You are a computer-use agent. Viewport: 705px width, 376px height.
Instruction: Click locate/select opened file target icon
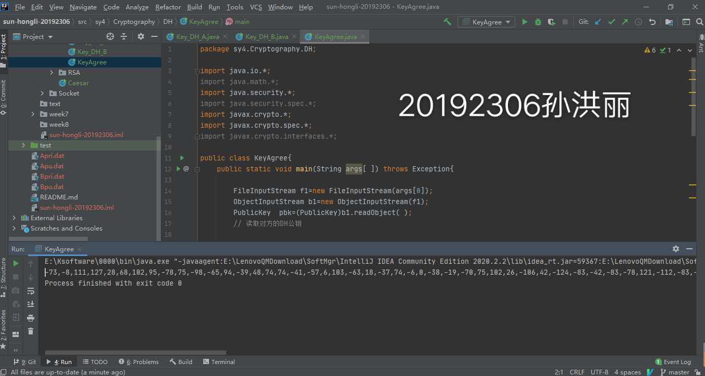pyautogui.click(x=110, y=36)
